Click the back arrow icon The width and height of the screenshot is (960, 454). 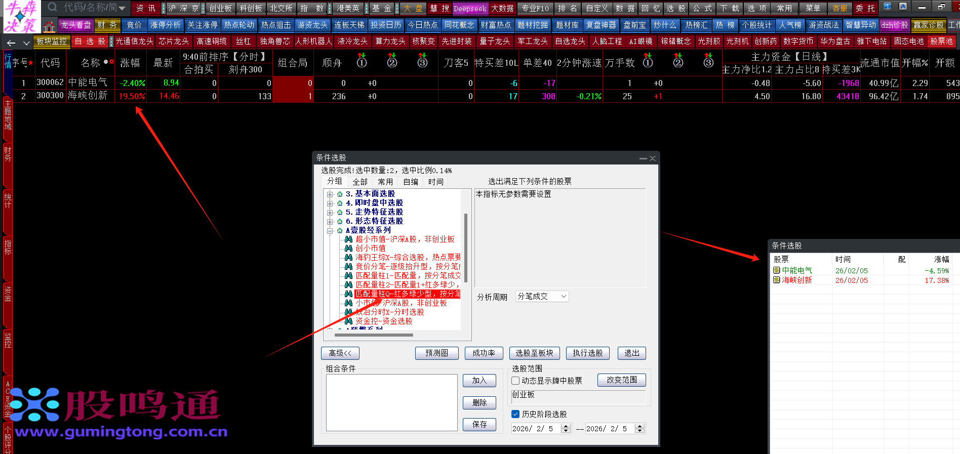[11, 43]
